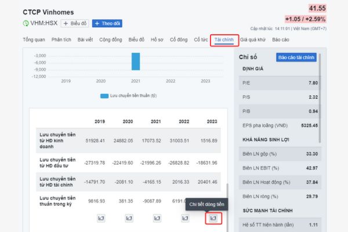Click the -27319.78 investing cash flow cell
This screenshot has height=232, width=348.
pos(95,163)
